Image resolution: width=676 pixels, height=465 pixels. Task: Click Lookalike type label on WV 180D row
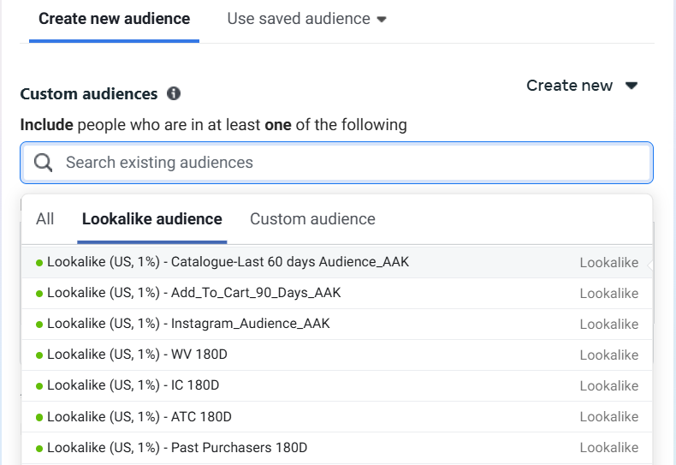click(608, 355)
